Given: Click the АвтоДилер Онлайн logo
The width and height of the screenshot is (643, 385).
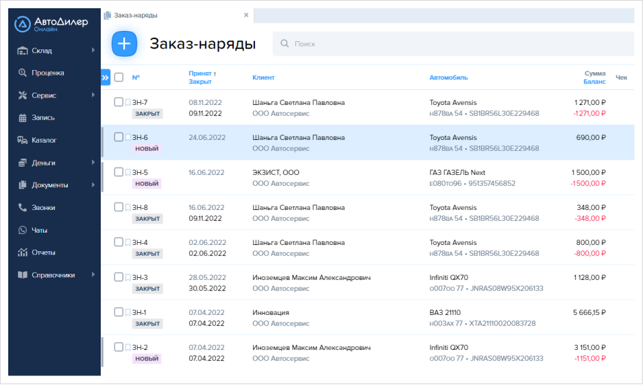Looking at the screenshot, I should (x=51, y=24).
